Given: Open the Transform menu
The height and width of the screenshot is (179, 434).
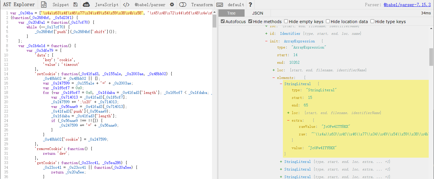Looking at the screenshot, I should coord(202,5).
